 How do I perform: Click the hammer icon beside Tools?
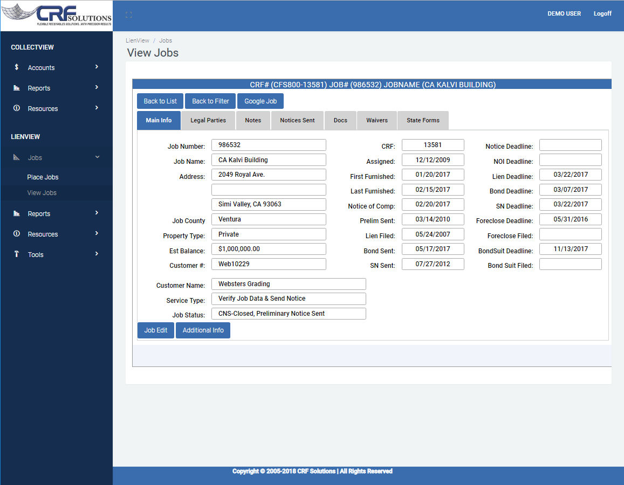(x=16, y=254)
